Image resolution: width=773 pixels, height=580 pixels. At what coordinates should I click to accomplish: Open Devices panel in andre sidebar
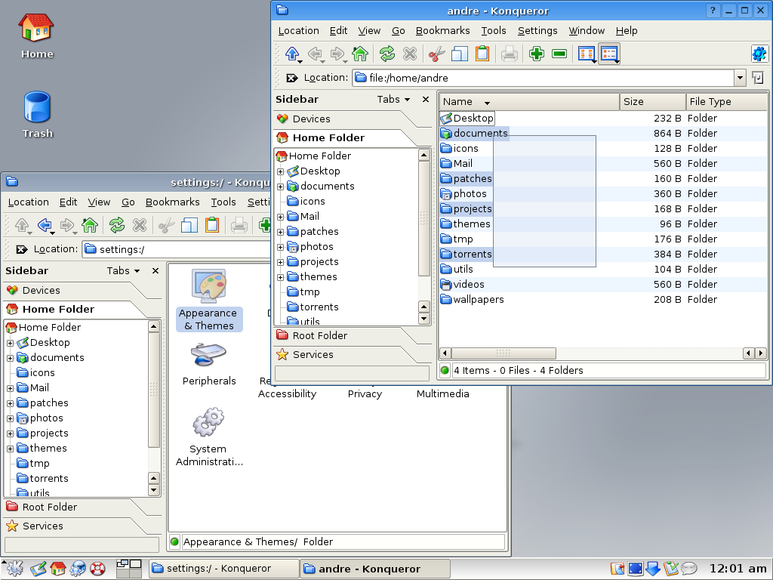point(345,119)
